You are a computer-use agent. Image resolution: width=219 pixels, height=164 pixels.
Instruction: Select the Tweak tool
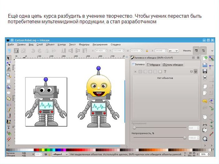point(9,70)
